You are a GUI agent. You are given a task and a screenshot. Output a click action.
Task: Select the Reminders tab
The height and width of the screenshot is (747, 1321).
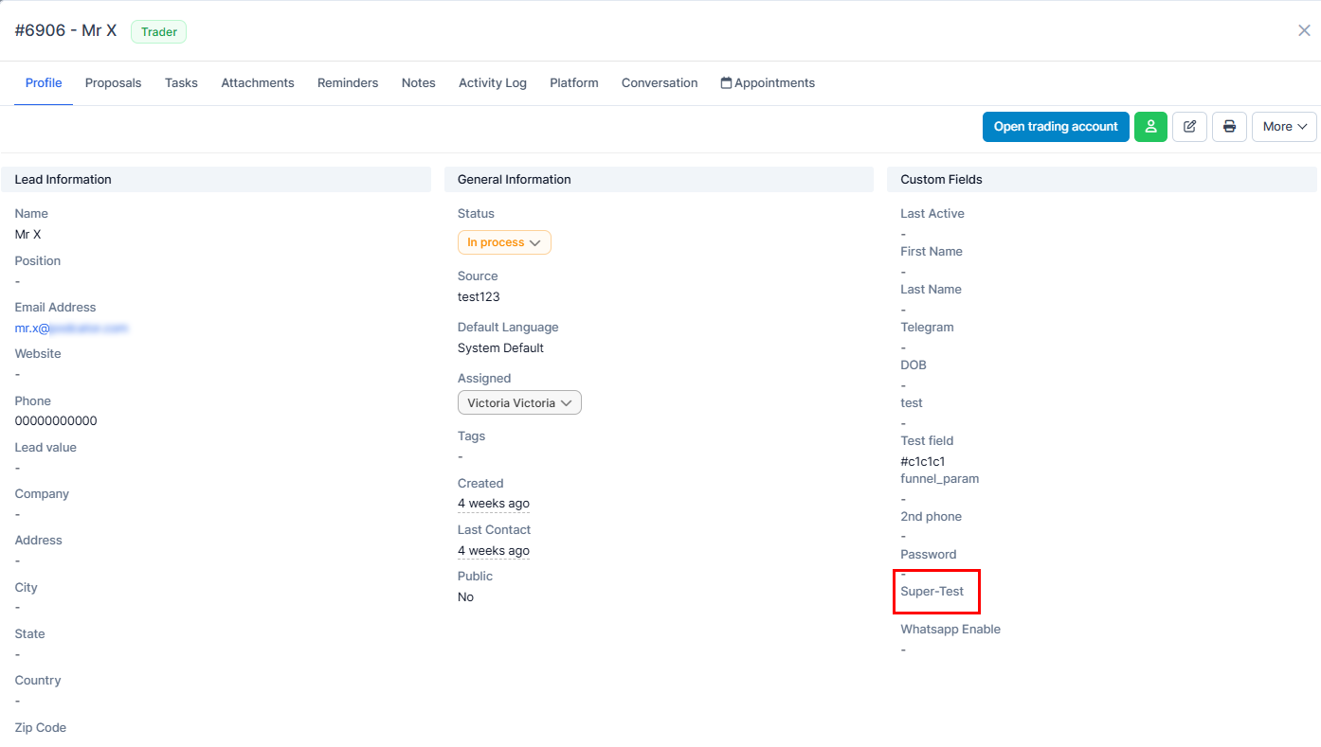[348, 83]
